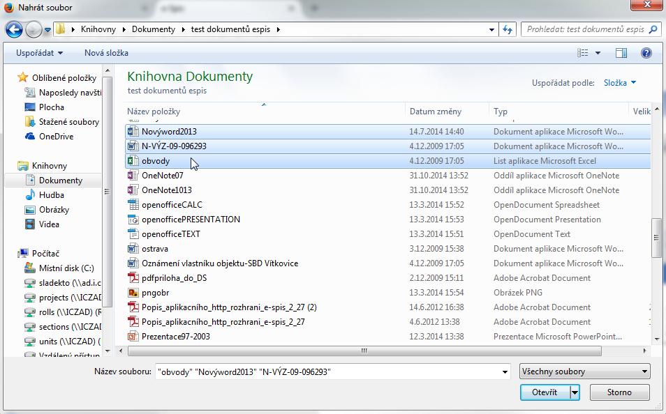Screen dimensions: 666x414
Task: Click icon of openofficeTEXT file
Action: (x=133, y=233)
